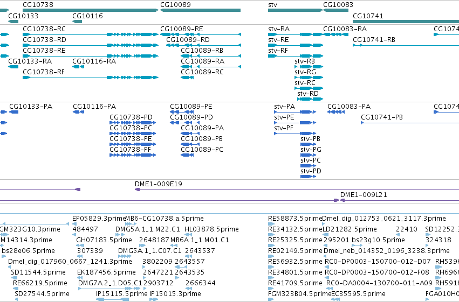The image size is (459, 302).
Task: Click transcript CG10133-RA
Action: pos(30,61)
